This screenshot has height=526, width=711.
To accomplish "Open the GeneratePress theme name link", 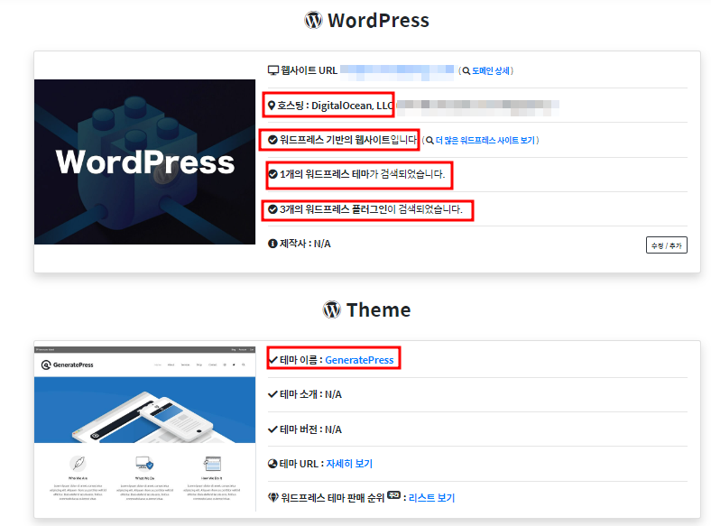I will (359, 360).
